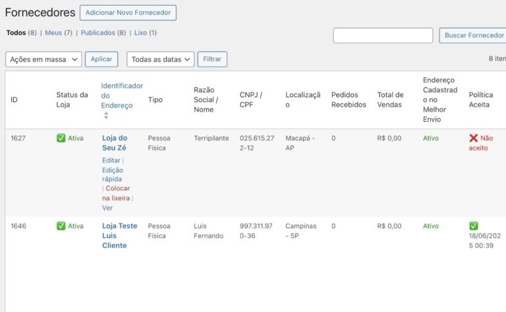Select the Publicados filter view
The image size is (506, 312).
pos(98,33)
